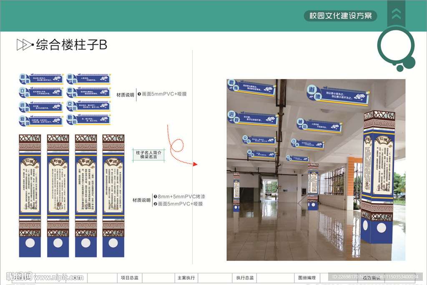Click the 进取 sign graphic
Screen dimensions: 427x285
point(41,106)
